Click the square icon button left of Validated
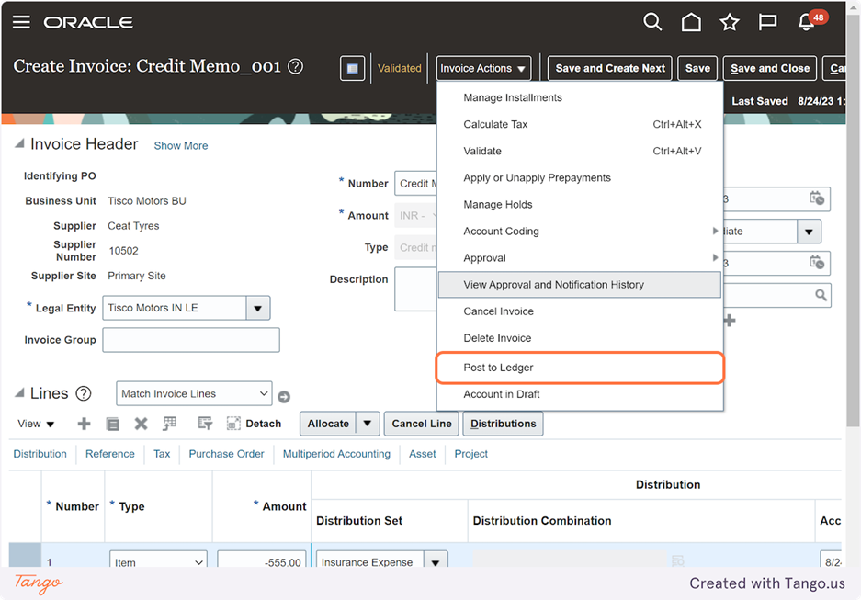 (x=353, y=68)
